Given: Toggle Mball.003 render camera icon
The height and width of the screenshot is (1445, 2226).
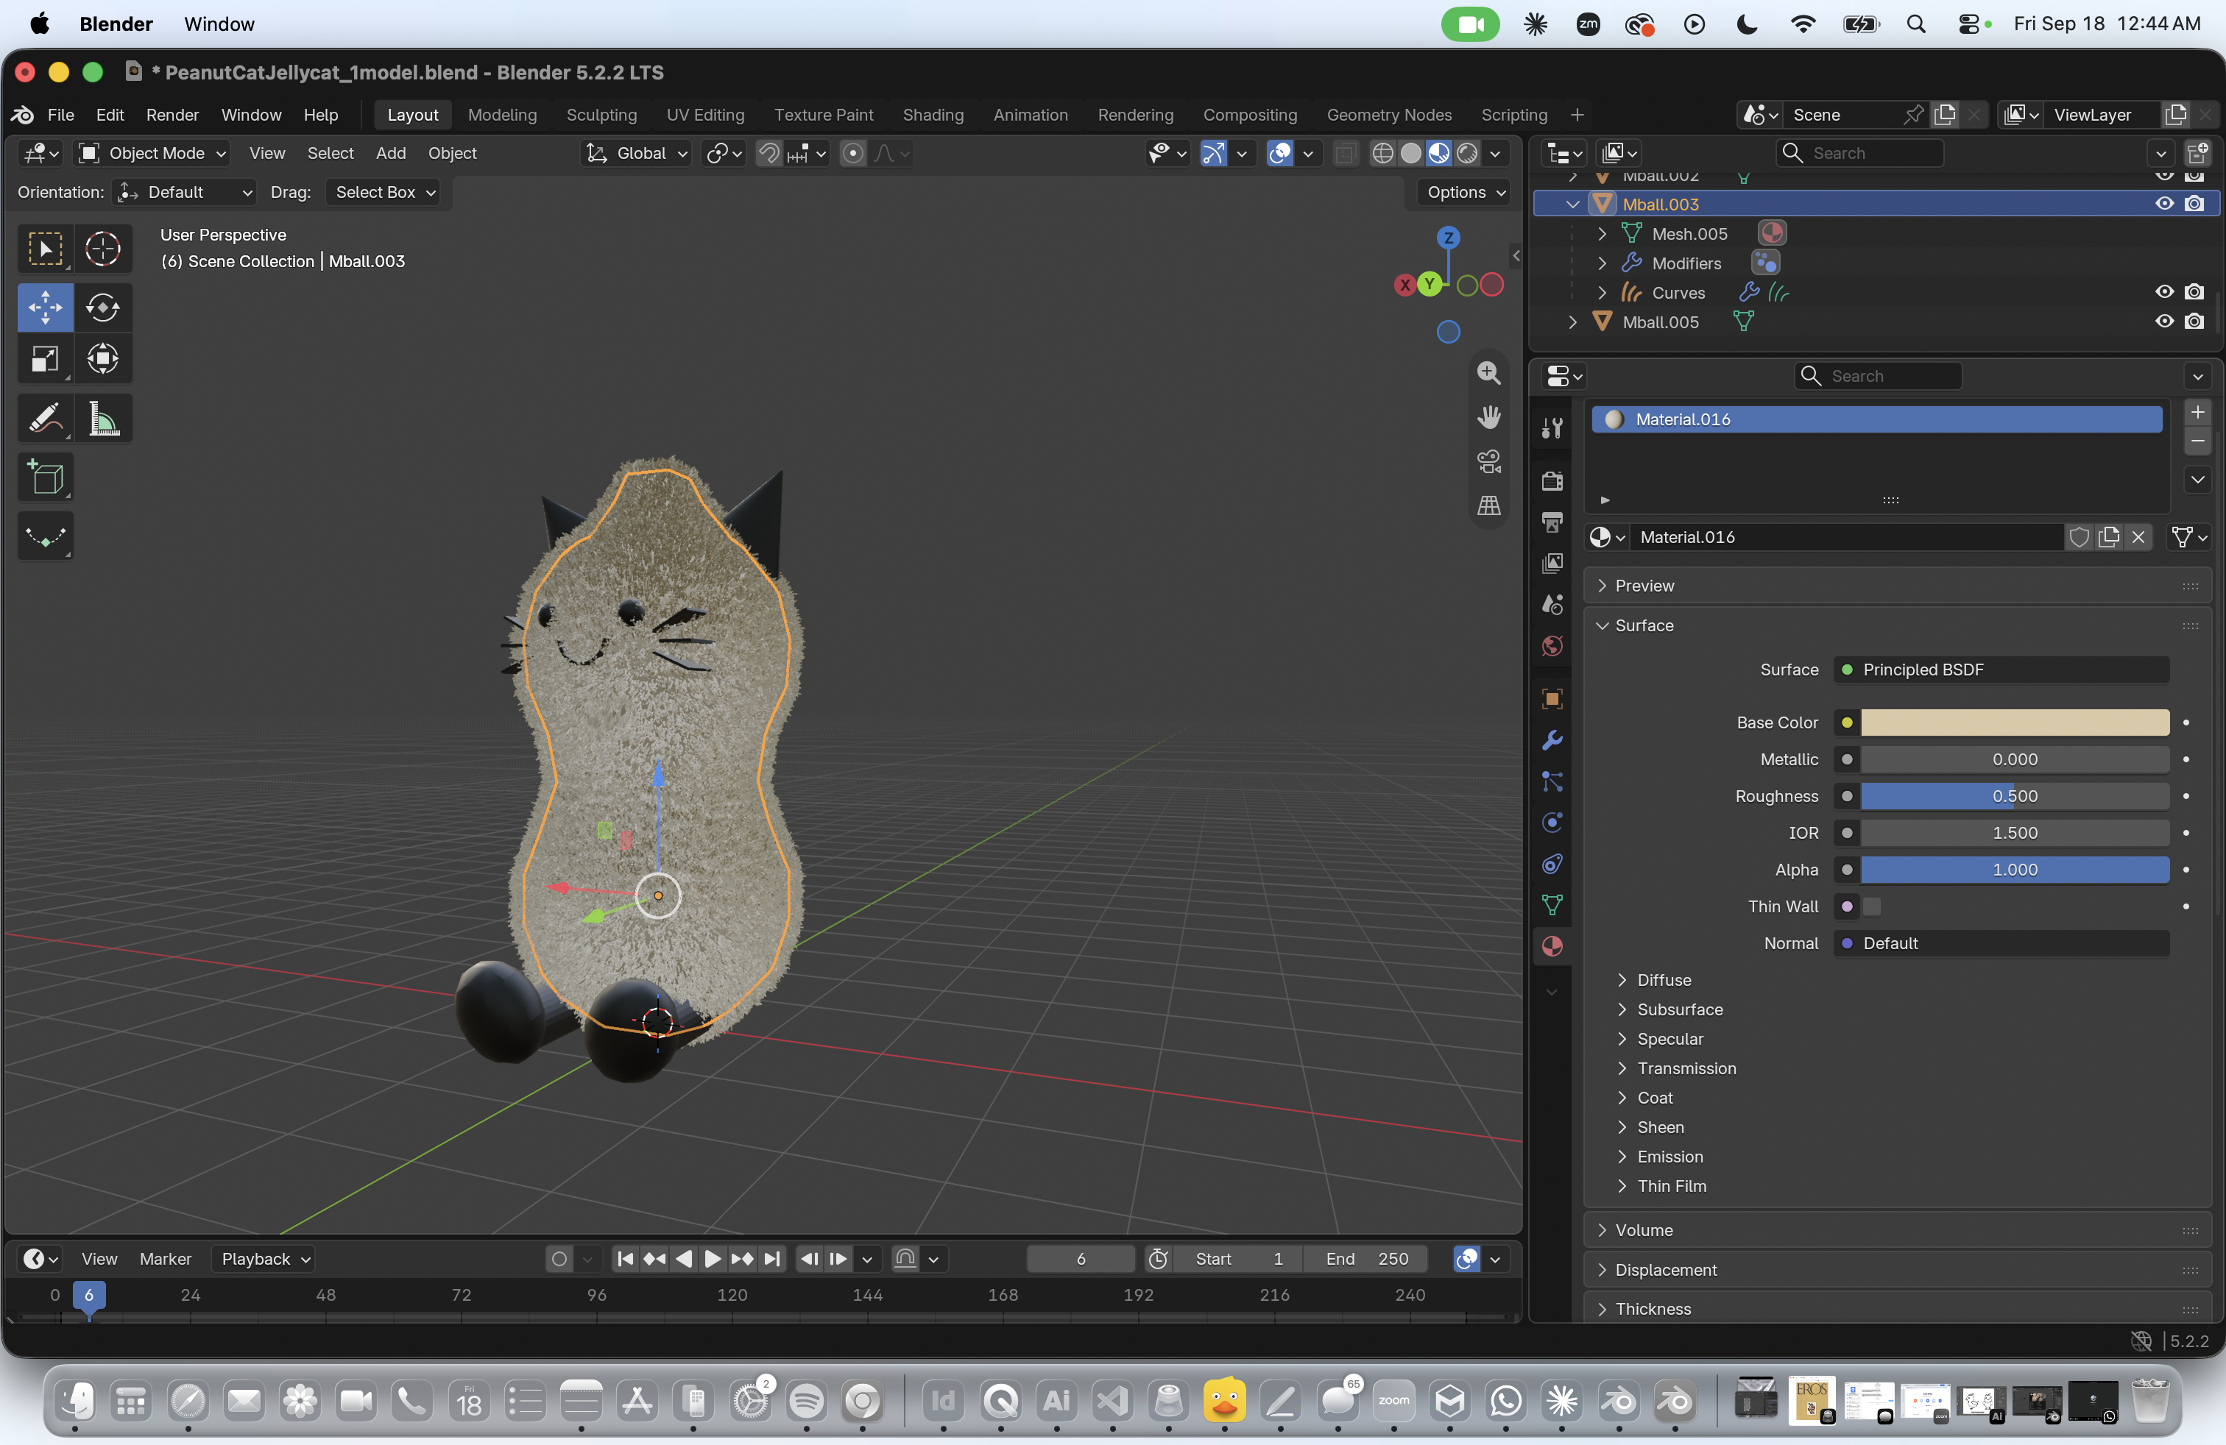Looking at the screenshot, I should click(x=2194, y=204).
